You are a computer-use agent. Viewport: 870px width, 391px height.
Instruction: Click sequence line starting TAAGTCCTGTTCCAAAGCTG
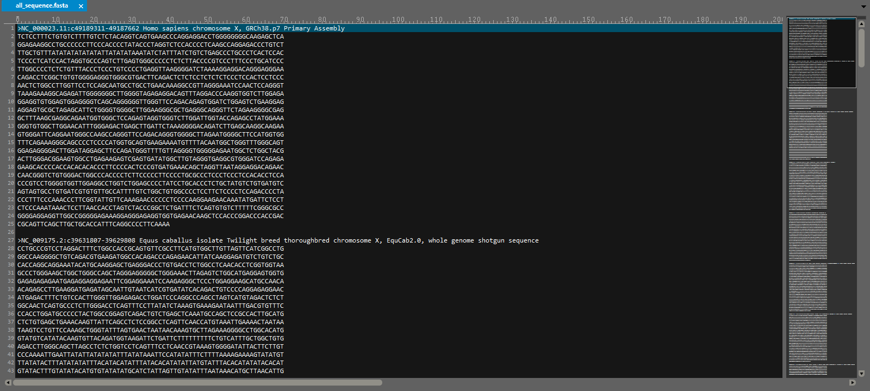151,330
